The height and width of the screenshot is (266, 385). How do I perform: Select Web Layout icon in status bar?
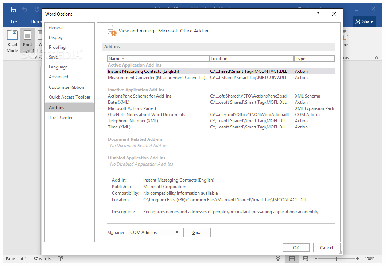[306, 258]
